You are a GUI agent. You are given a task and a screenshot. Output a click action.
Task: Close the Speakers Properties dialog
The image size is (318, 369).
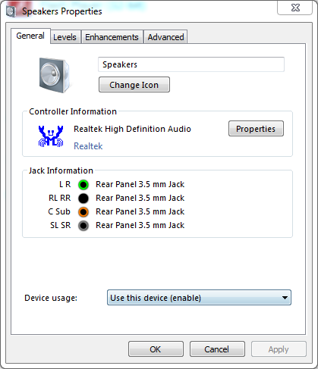pyautogui.click(x=295, y=8)
